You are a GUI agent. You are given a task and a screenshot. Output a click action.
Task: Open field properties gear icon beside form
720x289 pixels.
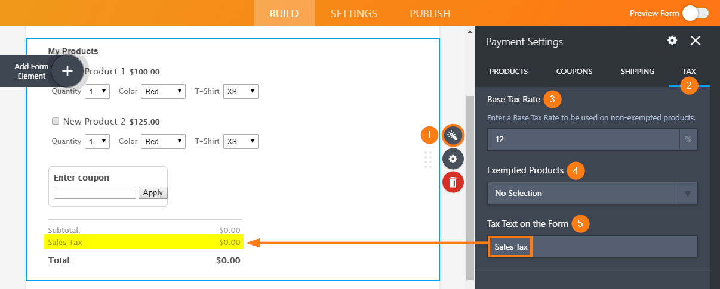(453, 159)
